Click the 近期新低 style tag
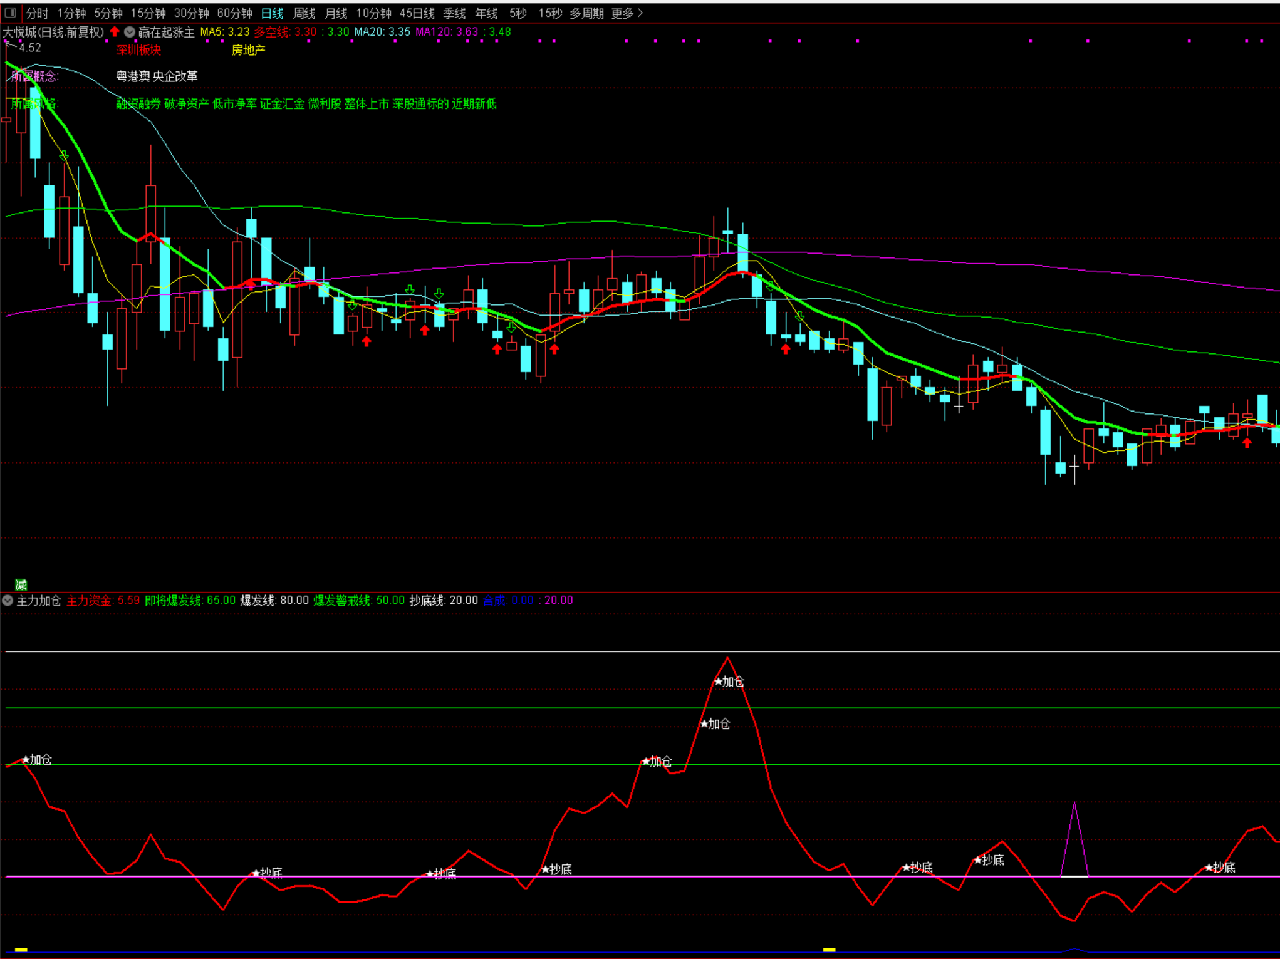Screen dimensions: 1280x959 pyautogui.click(x=474, y=103)
